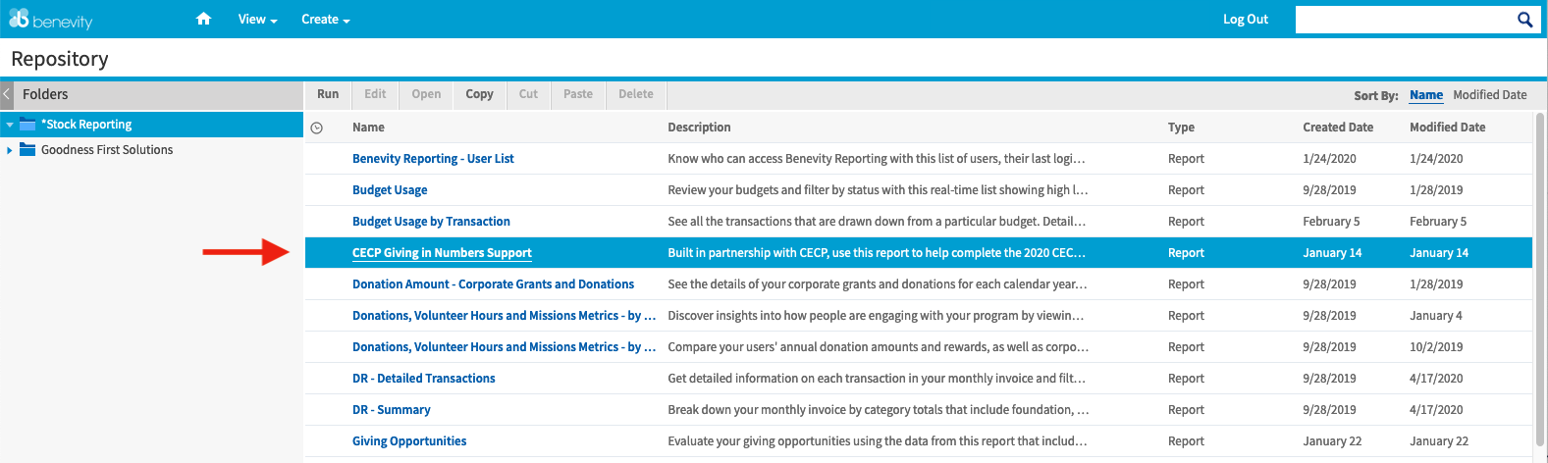1548x463 pixels.
Task: Open Benevity Reporting - User List report
Action: click(x=433, y=159)
